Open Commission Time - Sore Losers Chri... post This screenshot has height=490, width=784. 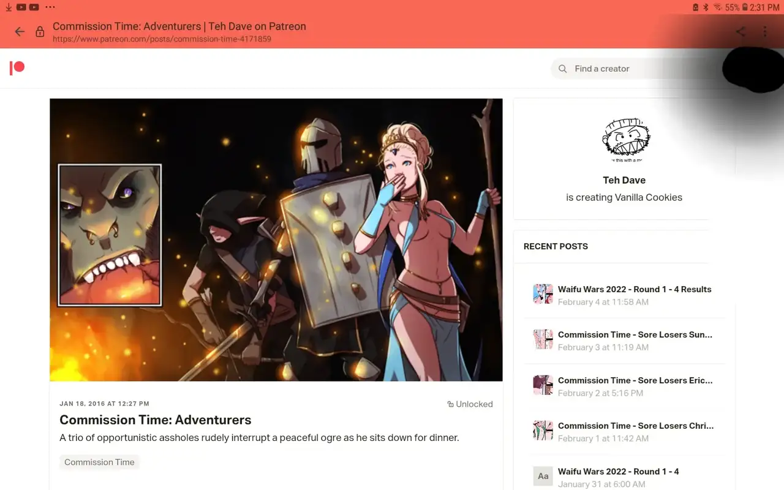pyautogui.click(x=635, y=426)
